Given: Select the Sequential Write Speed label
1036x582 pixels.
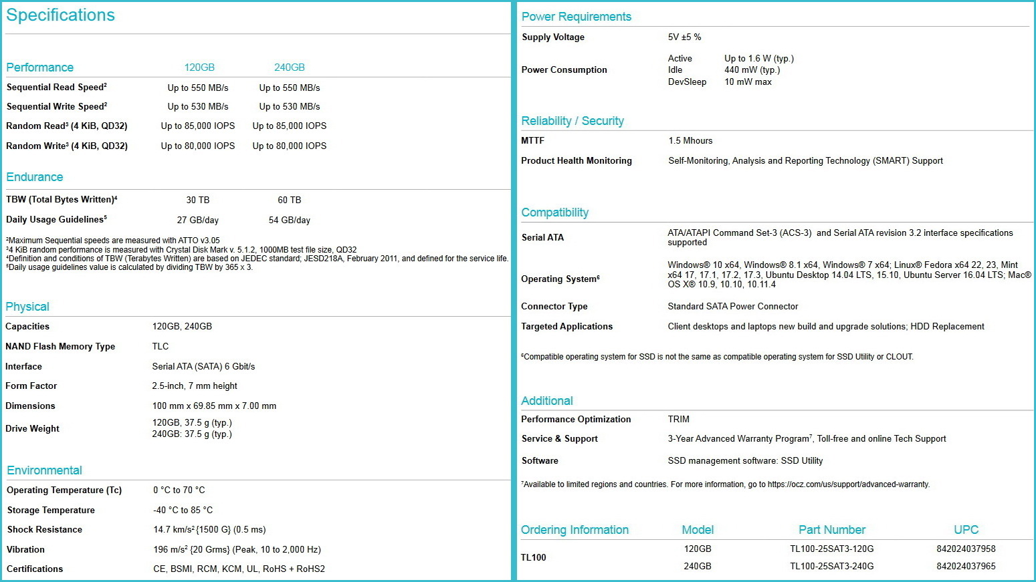Looking at the screenshot, I should point(57,106).
